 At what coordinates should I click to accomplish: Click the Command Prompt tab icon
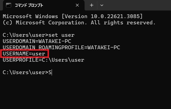click(x=9, y=5)
